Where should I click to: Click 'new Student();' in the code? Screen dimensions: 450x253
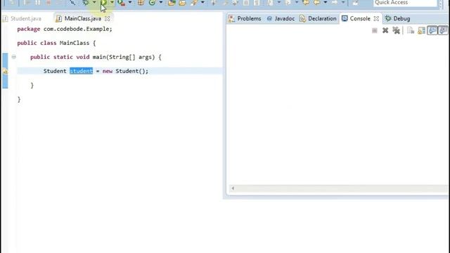click(x=125, y=71)
